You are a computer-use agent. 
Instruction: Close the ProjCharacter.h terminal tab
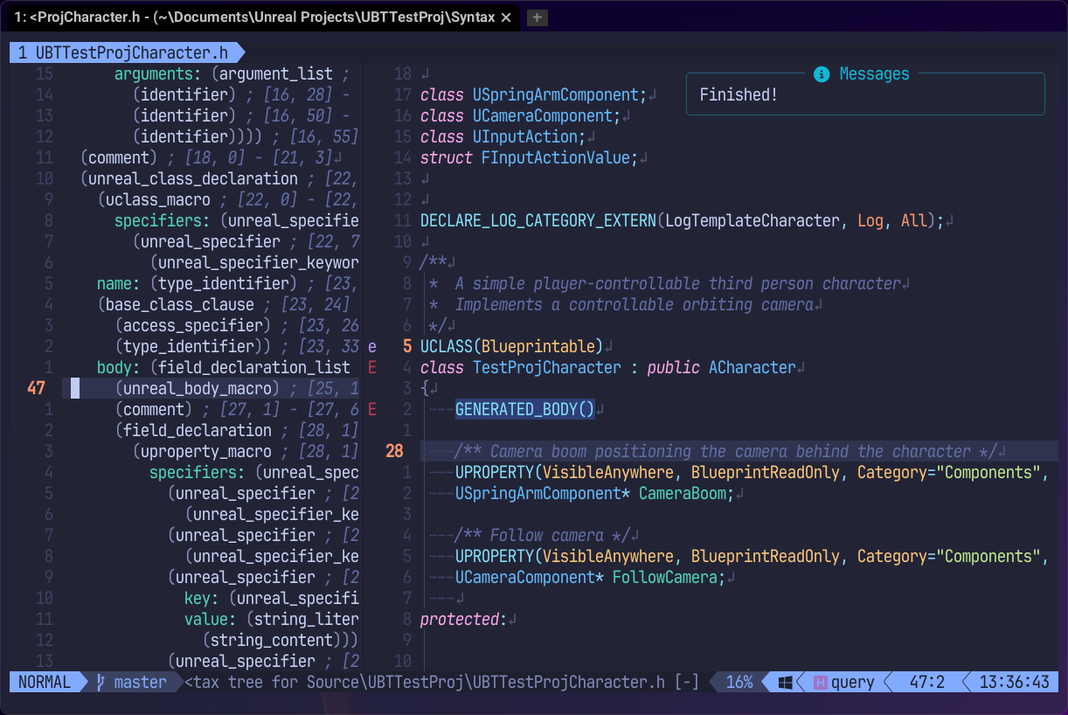[506, 17]
